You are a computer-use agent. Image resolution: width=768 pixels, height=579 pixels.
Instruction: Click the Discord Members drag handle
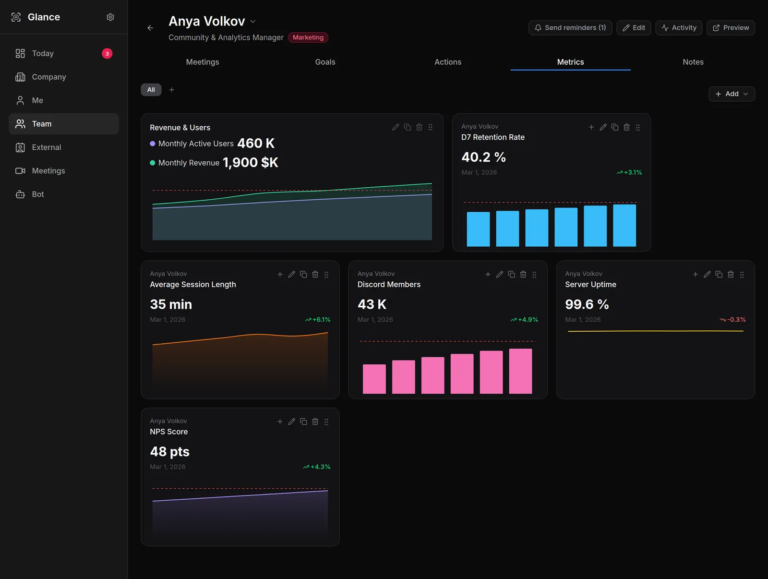[x=534, y=275]
